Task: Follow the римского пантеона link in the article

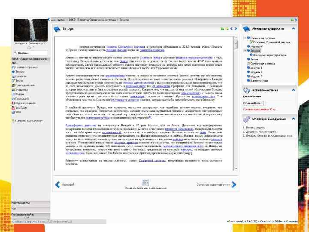Action: [x=152, y=50]
